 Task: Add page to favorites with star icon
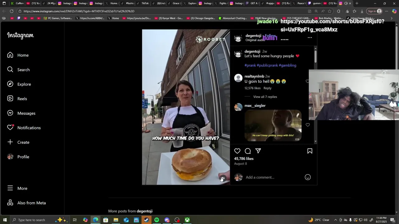click(x=329, y=11)
